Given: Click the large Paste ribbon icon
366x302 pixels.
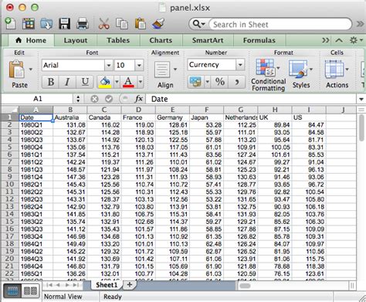Looking at the screenshot, I should click(x=17, y=70).
